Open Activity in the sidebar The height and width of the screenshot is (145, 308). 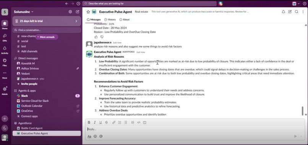coord(5,50)
